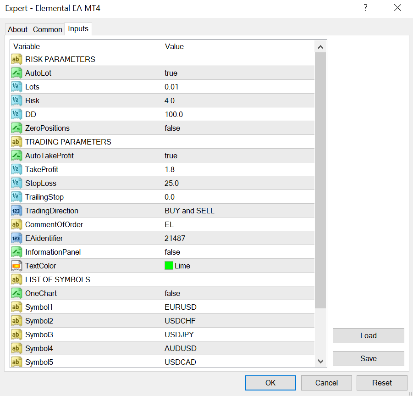Edit Symbol3 value USDJPY
Screen dimensions: 413x396
(x=238, y=335)
